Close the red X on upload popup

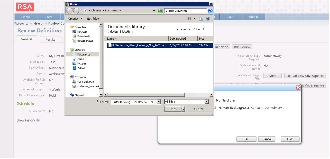(x=298, y=87)
